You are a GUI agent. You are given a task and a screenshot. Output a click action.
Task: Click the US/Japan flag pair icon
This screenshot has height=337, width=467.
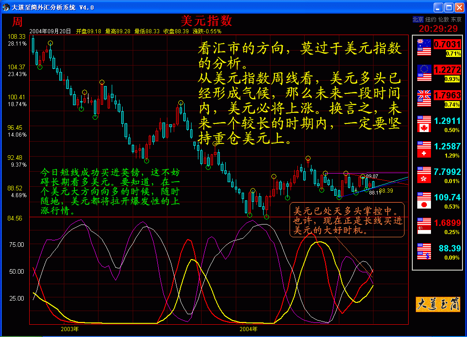pos(424,200)
